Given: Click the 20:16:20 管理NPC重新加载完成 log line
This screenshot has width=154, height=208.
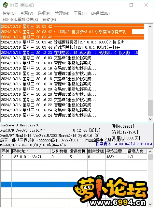Looking at the screenshot, I should pyautogui.click(x=49, y=94).
